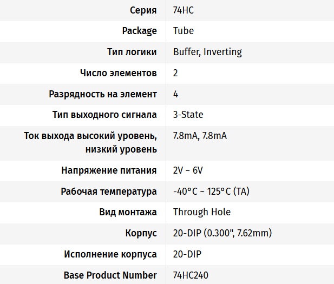334x284 pixels.
Task: Select the "Buffer, Inverting" value
Action: pos(207,52)
